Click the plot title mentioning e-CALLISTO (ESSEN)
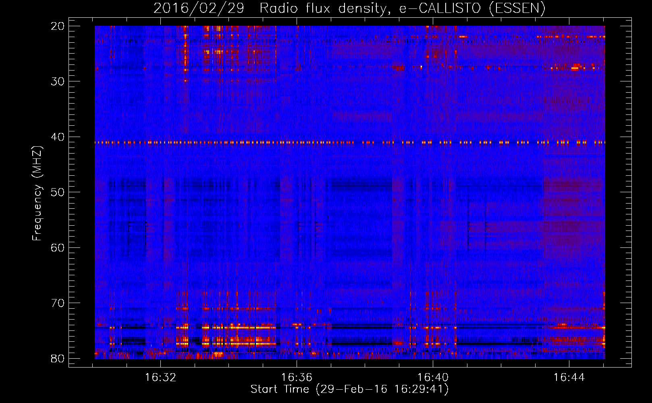The image size is (652, 403). pos(349,8)
